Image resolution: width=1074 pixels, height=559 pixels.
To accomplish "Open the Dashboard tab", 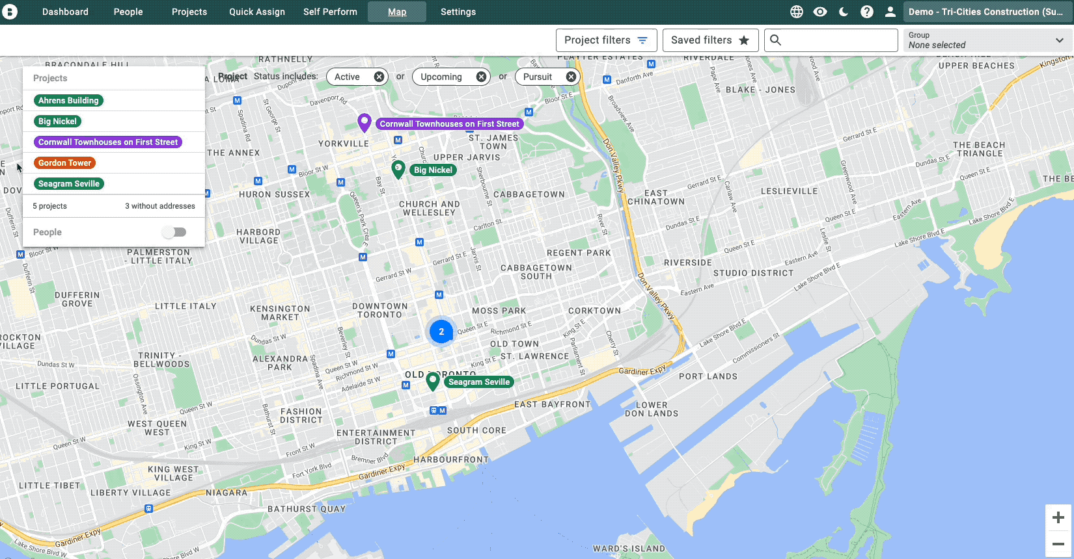I will tap(65, 12).
